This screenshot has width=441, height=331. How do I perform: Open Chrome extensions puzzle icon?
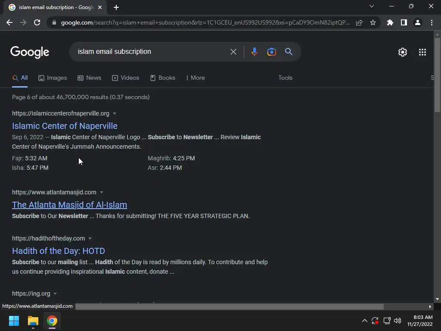coord(390,22)
